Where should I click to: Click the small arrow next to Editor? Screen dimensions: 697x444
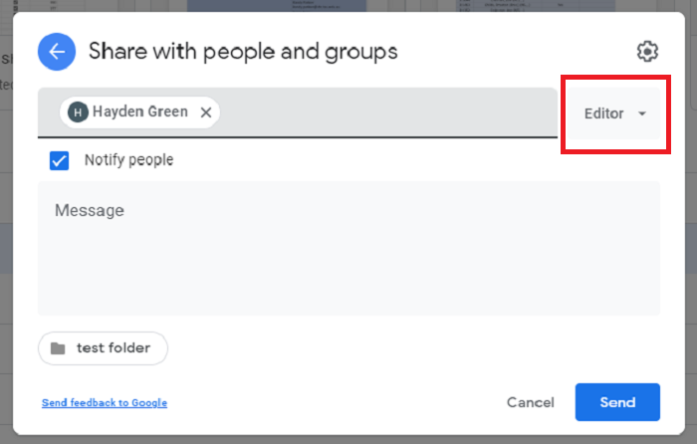[642, 113]
